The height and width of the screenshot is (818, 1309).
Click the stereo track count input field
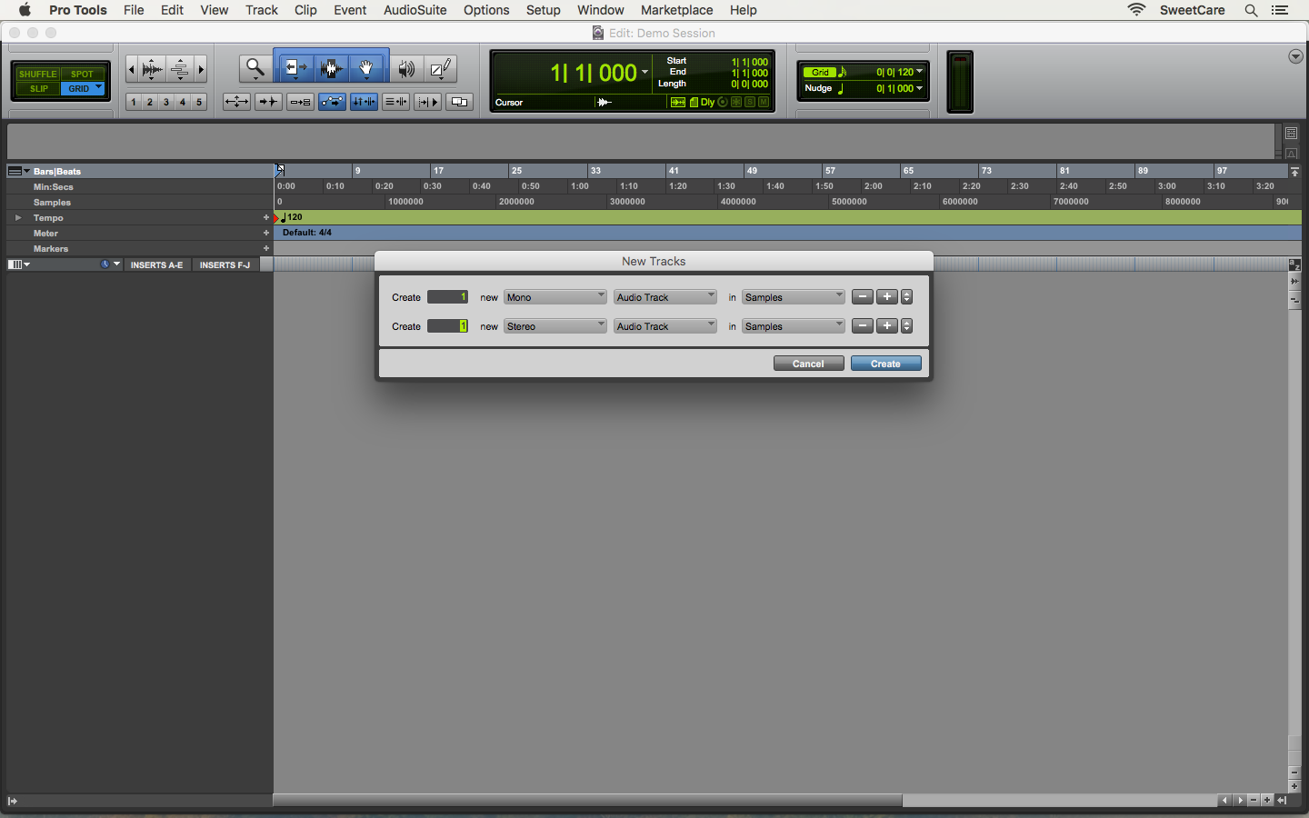447,325
